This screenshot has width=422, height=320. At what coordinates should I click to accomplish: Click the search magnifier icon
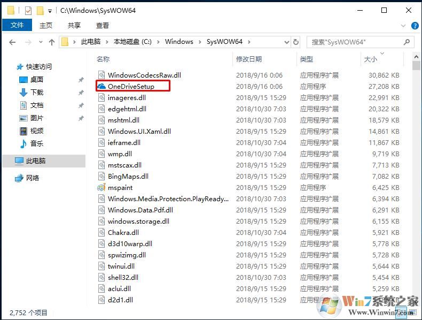(407, 42)
